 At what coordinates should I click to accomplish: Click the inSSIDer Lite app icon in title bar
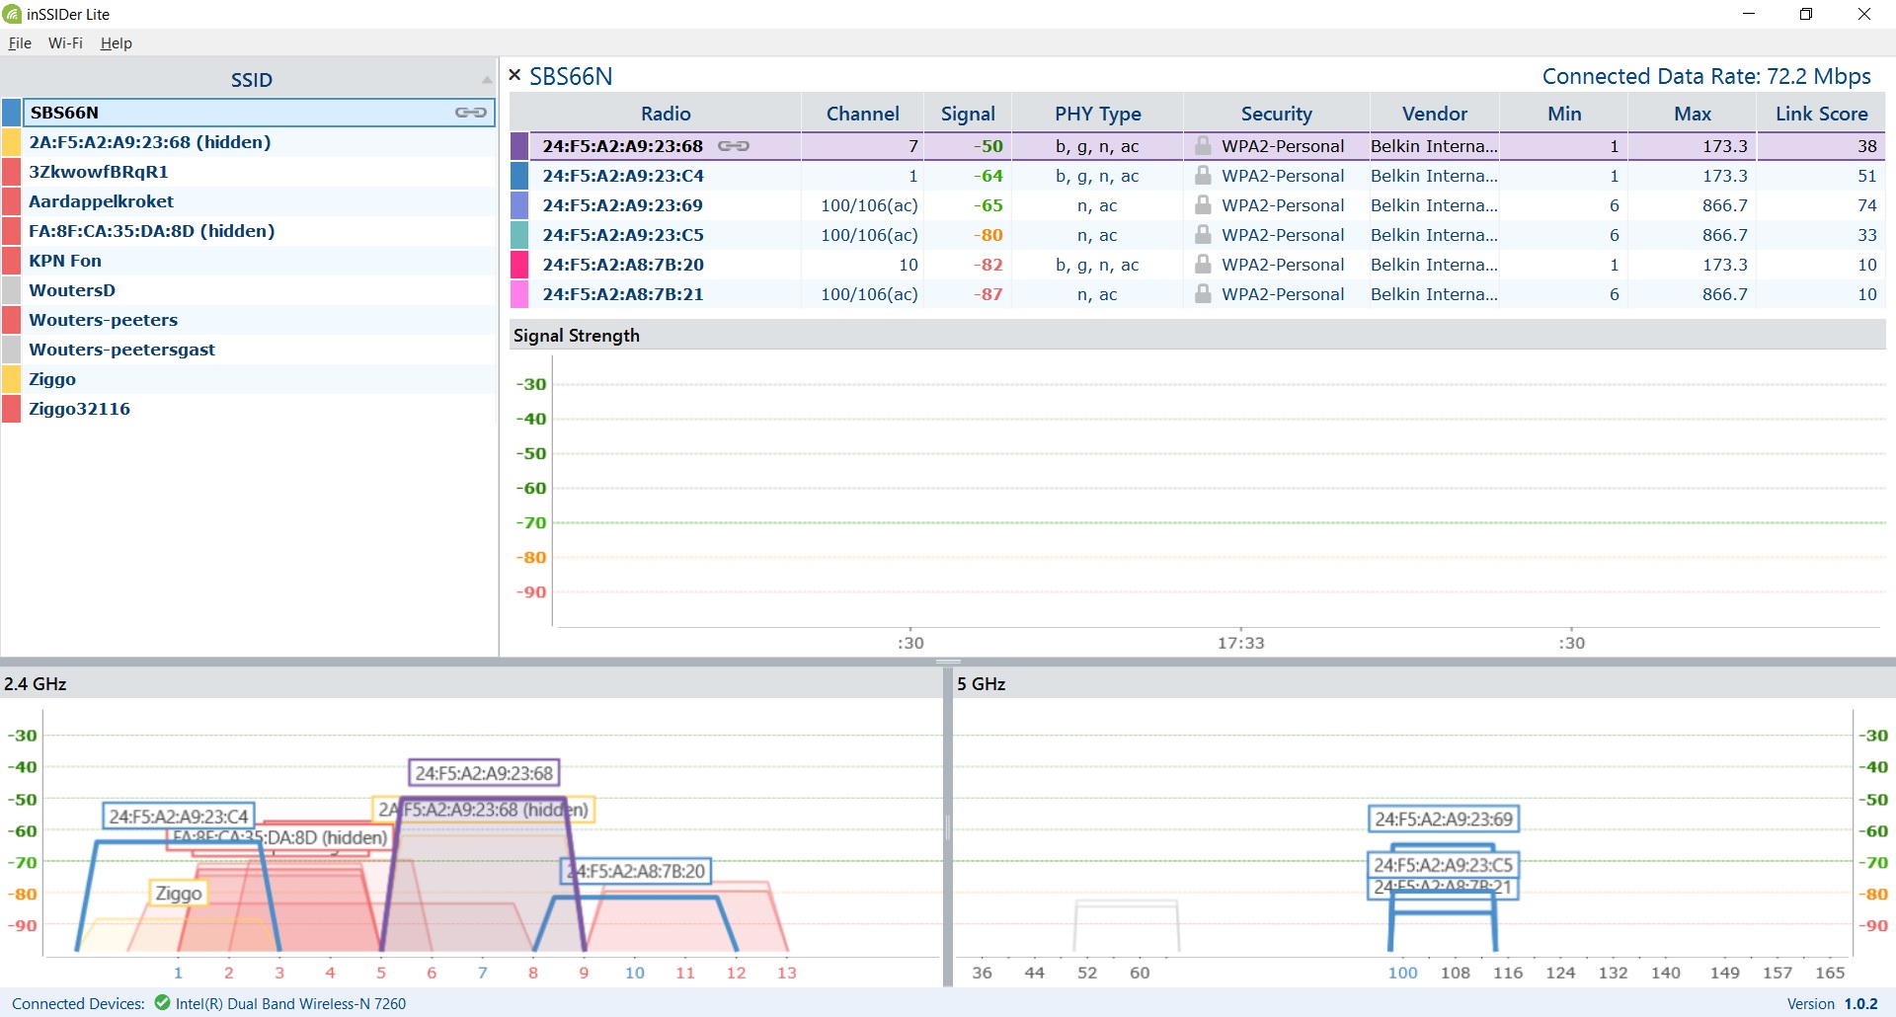(12, 14)
